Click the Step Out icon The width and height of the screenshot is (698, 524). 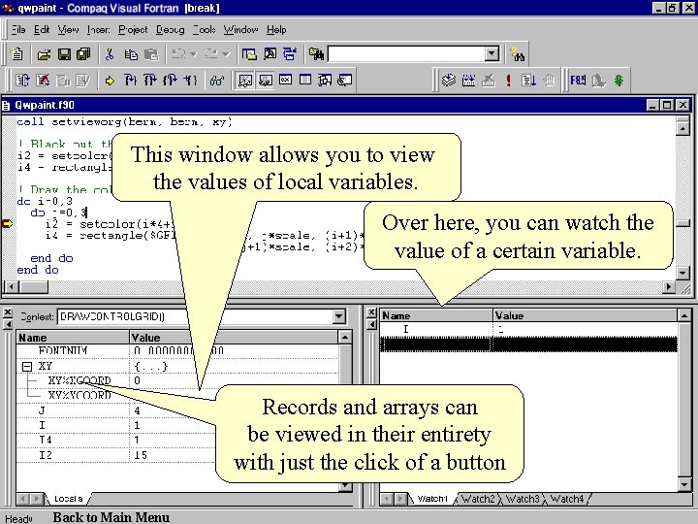pyautogui.click(x=170, y=81)
